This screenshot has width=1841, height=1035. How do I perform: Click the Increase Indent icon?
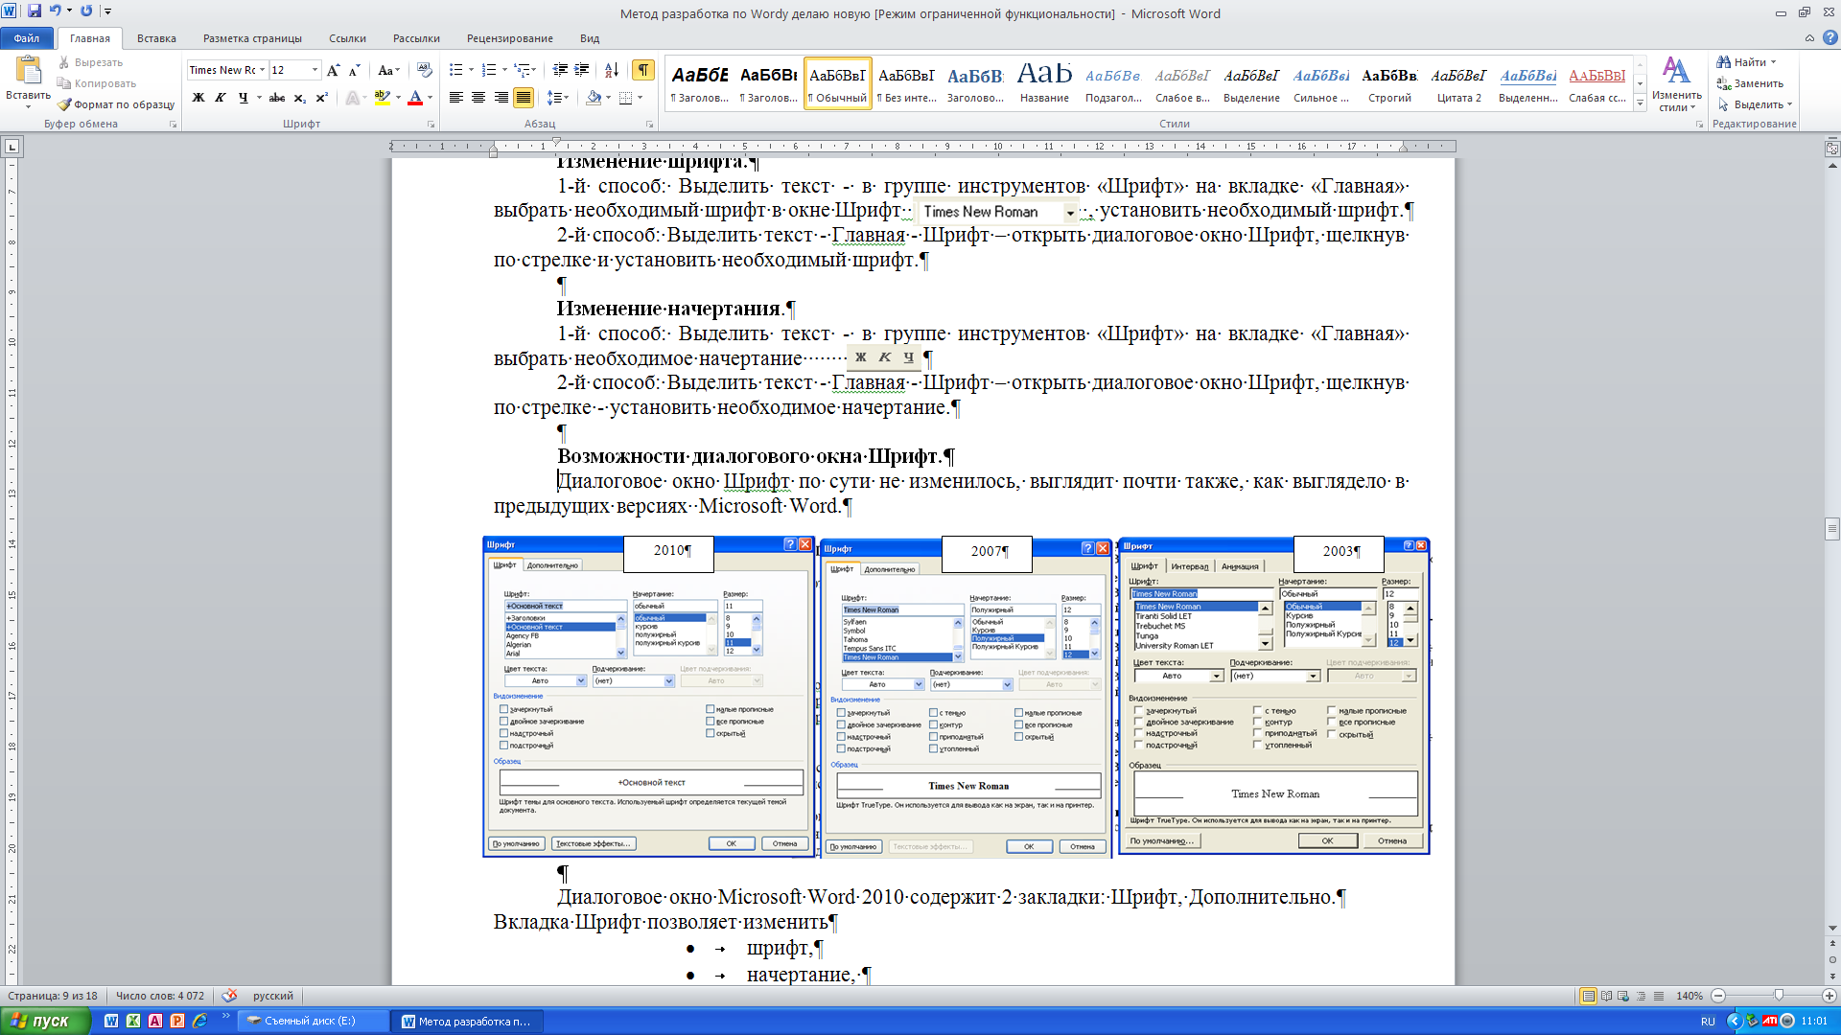point(583,70)
